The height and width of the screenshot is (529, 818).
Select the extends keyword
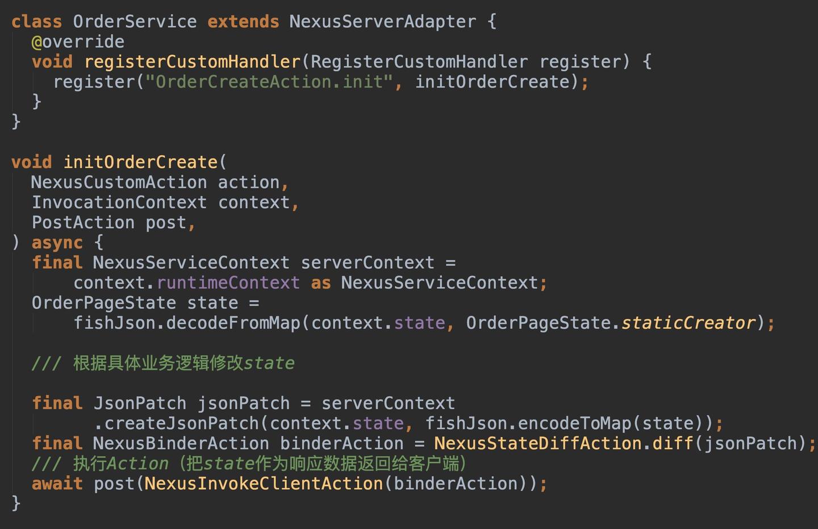(x=243, y=21)
